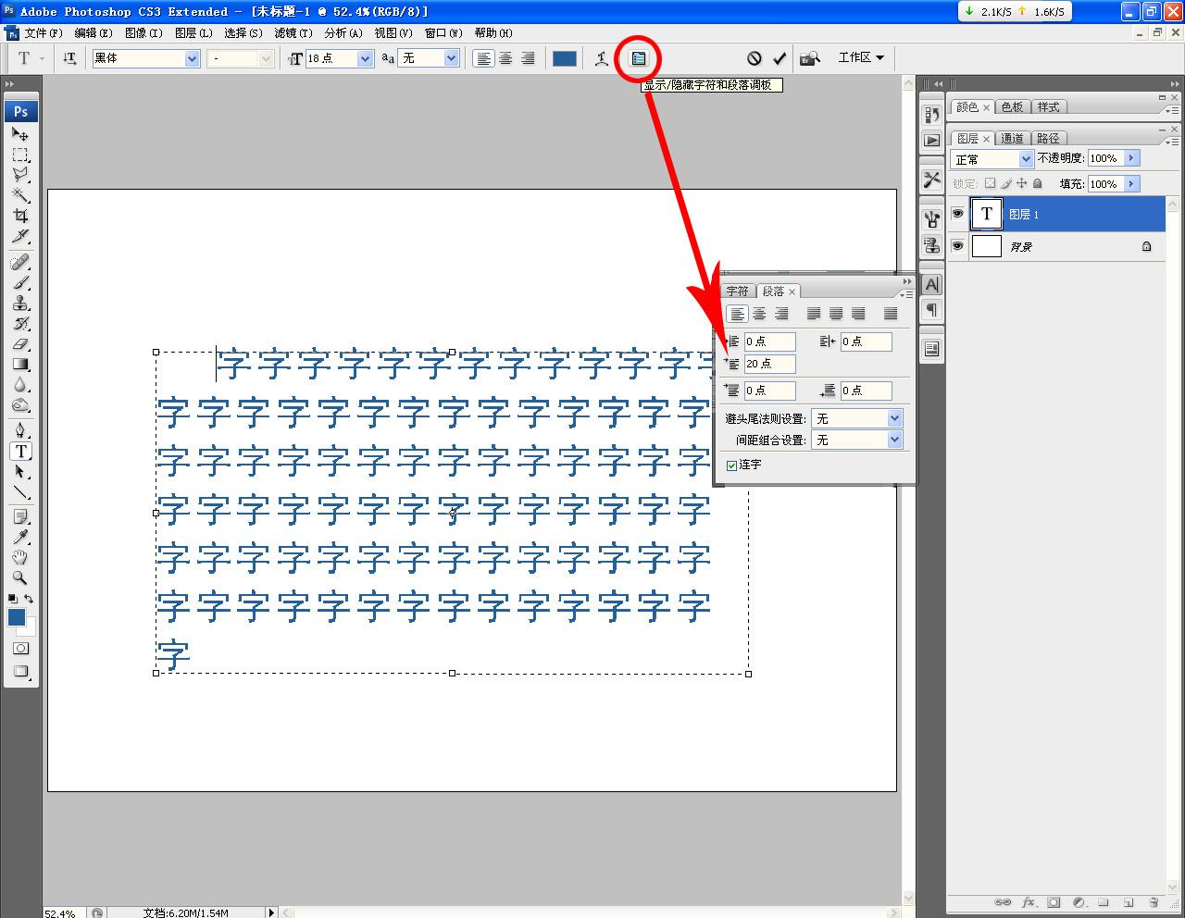Cancel current text edits
Viewport: 1185px width, 918px height.
pyautogui.click(x=755, y=58)
